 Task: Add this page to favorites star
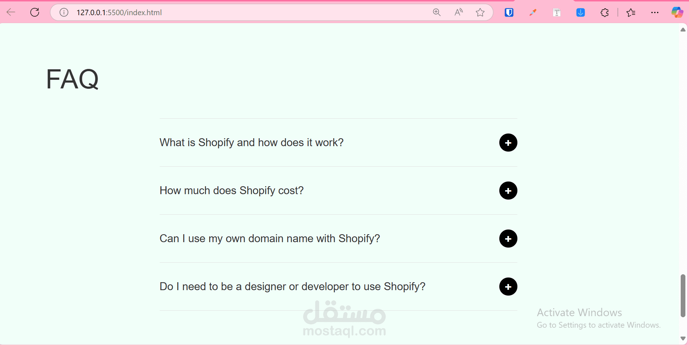[x=480, y=12]
